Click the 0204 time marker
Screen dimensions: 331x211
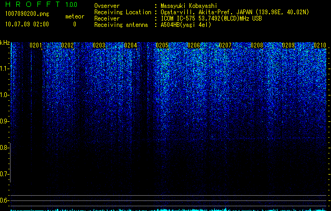131,45
